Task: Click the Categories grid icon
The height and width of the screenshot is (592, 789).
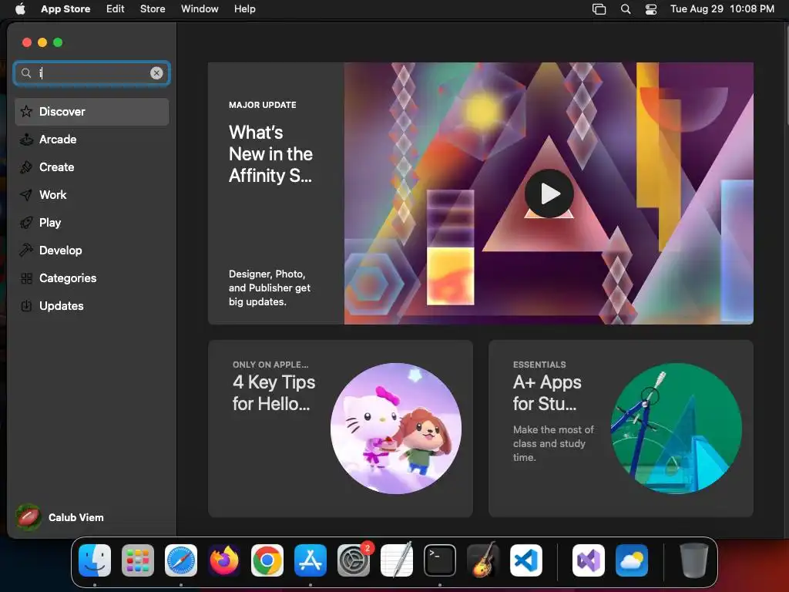Action: (26, 278)
